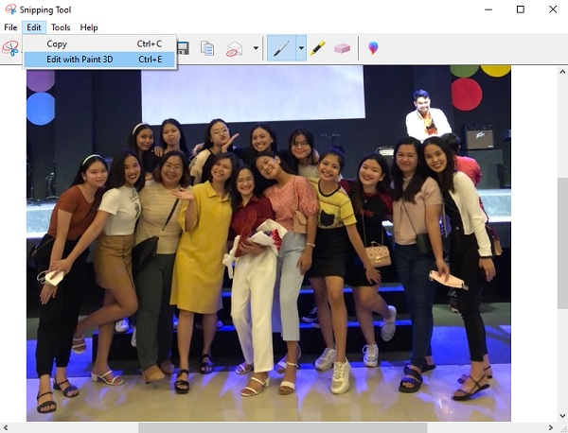Screen dimensions: 568x433
Task: Open the File menu
Action: coord(10,27)
